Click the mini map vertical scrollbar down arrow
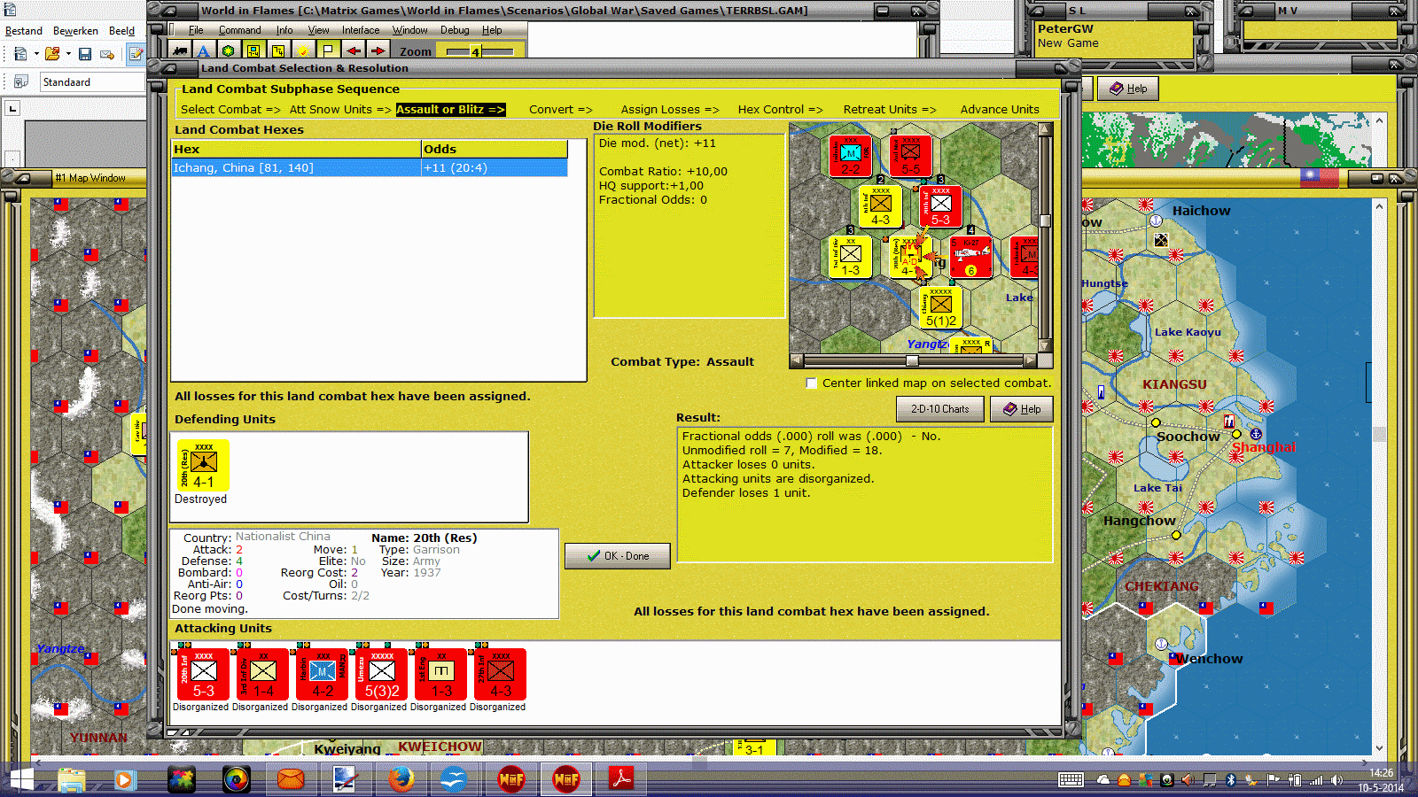The width and height of the screenshot is (1418, 797). [x=1045, y=346]
